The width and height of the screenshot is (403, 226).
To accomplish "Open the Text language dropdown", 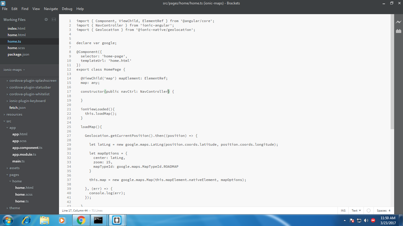I will point(356,210).
